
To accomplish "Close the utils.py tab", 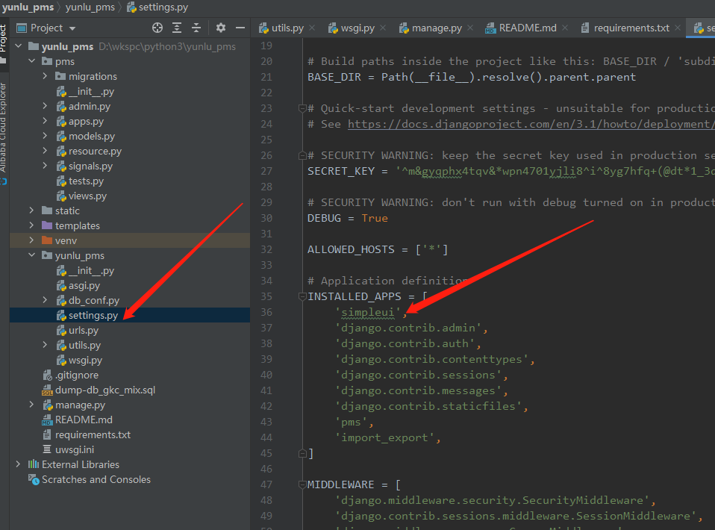I will click(x=312, y=28).
